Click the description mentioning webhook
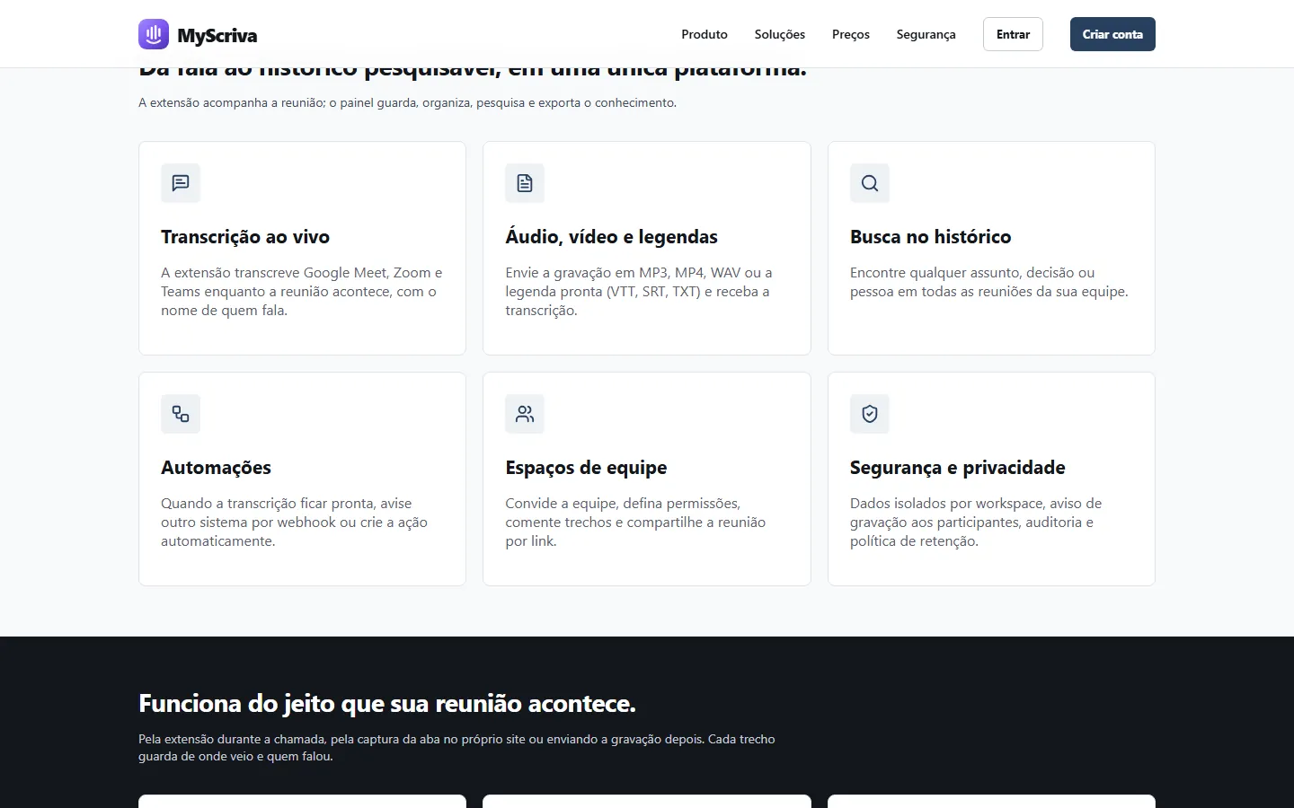Image resolution: width=1294 pixels, height=808 pixels. pyautogui.click(x=294, y=523)
